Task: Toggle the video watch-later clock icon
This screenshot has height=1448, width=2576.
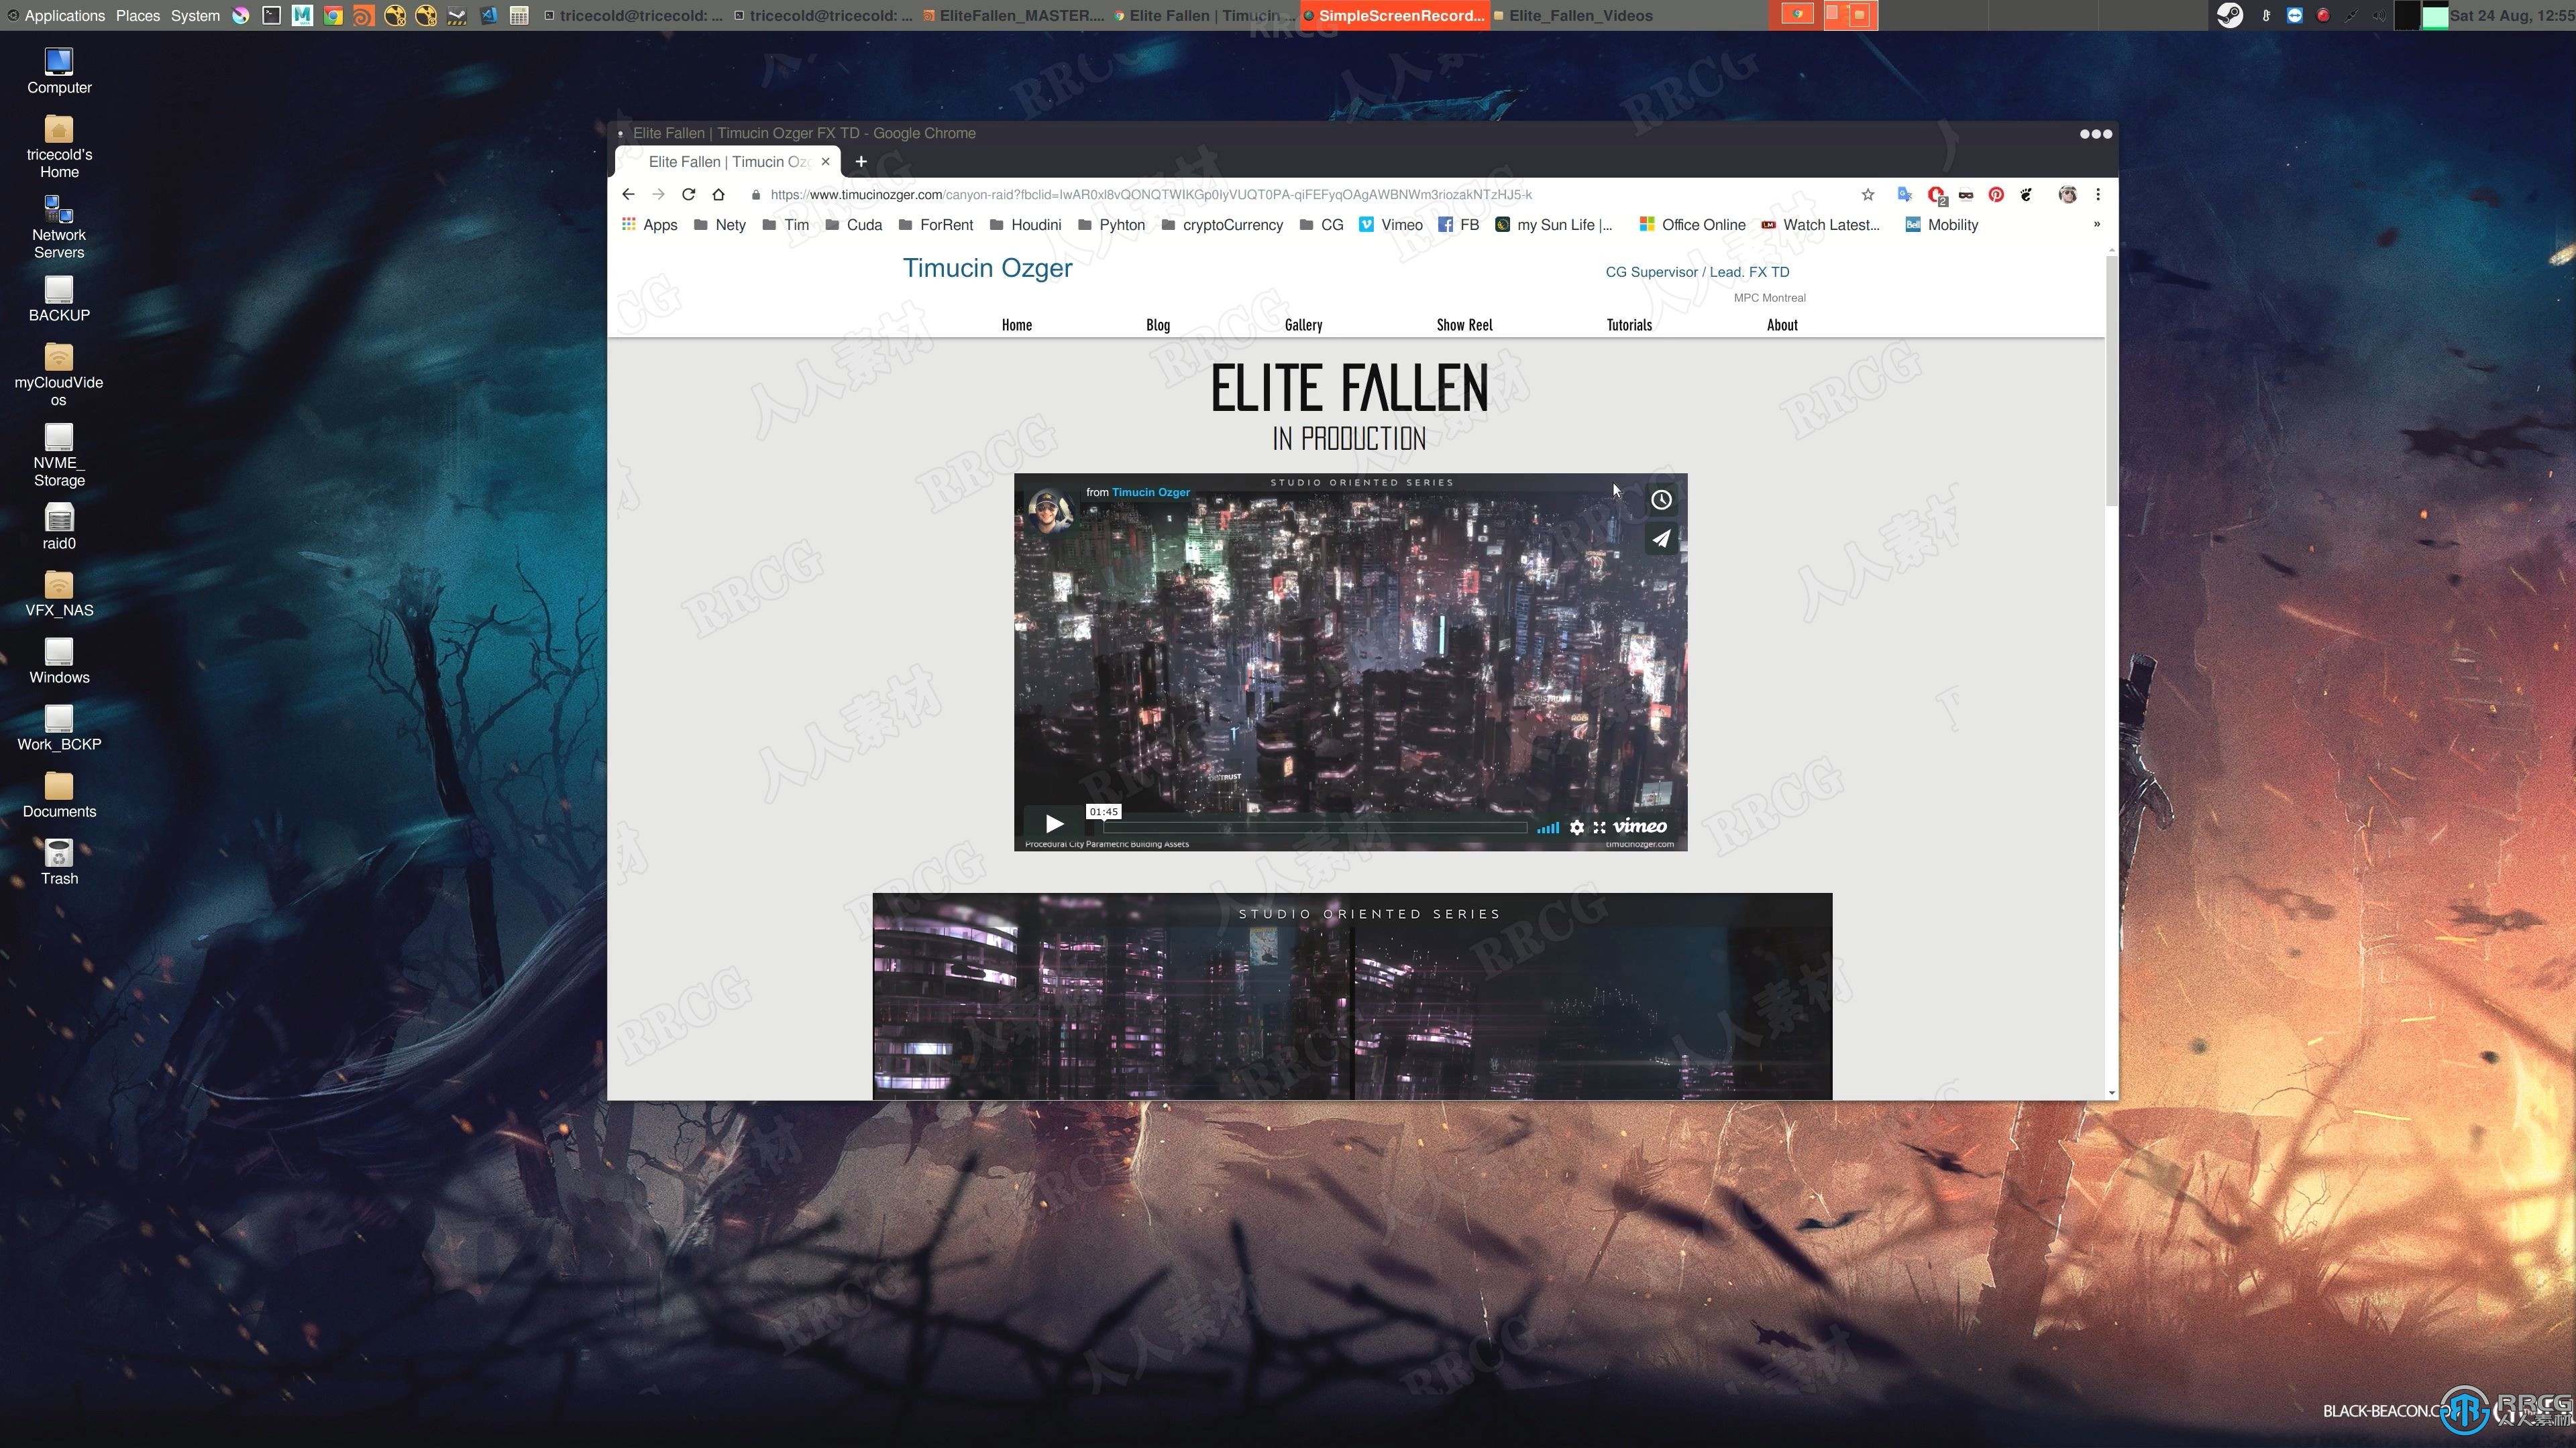Action: click(1661, 500)
